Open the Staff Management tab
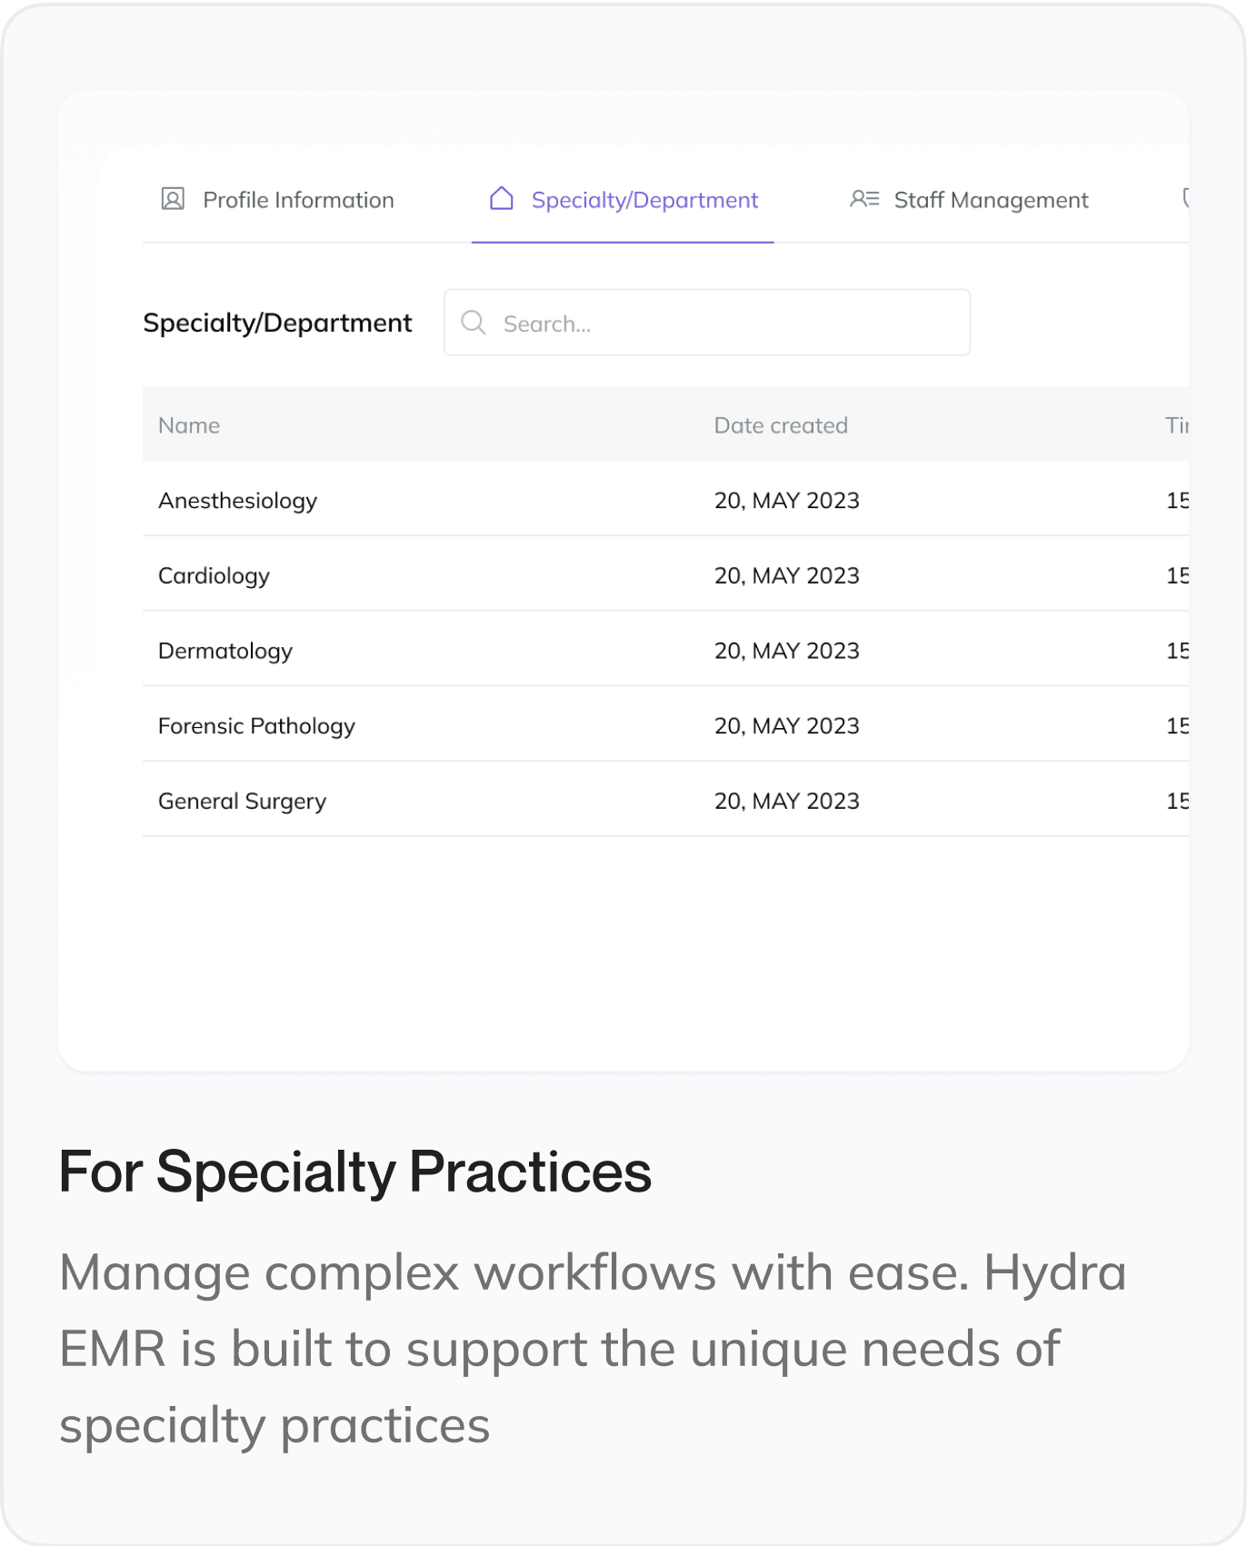 click(x=991, y=200)
